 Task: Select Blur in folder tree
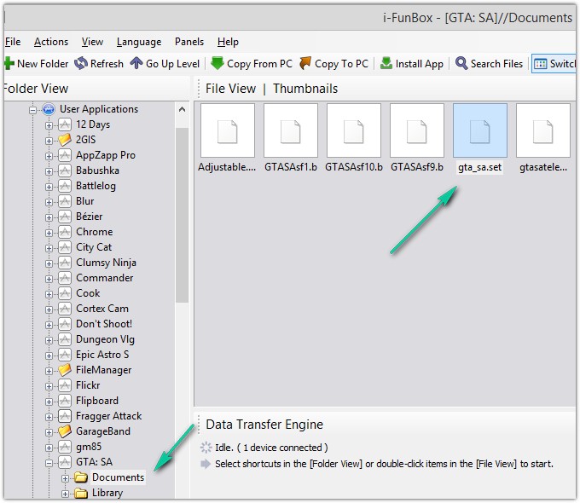pos(84,201)
